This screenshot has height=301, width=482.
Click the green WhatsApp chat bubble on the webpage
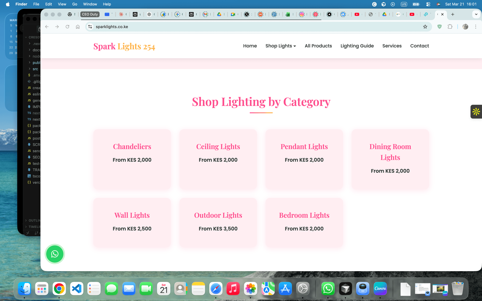click(55, 254)
